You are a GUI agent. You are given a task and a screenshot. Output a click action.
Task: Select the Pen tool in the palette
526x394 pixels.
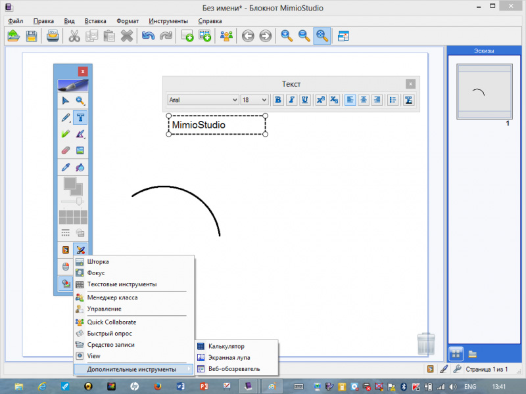pos(65,118)
